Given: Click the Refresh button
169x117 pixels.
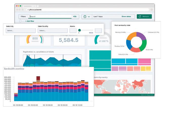Looking at the screenshot, I should [144, 17].
